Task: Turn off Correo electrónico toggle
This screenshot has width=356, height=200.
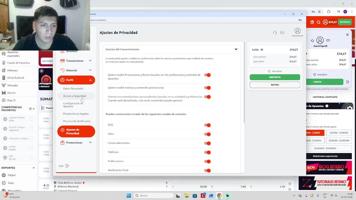Action: 207,143
